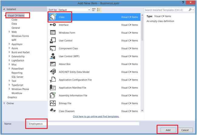The image size is (197, 135).
Task: Collapse the Visual C# Items node
Action: [x=5, y=16]
